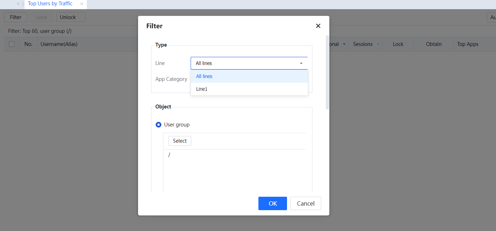Image resolution: width=496 pixels, height=231 pixels.
Task: Click Select button under User group
Action: (x=180, y=141)
